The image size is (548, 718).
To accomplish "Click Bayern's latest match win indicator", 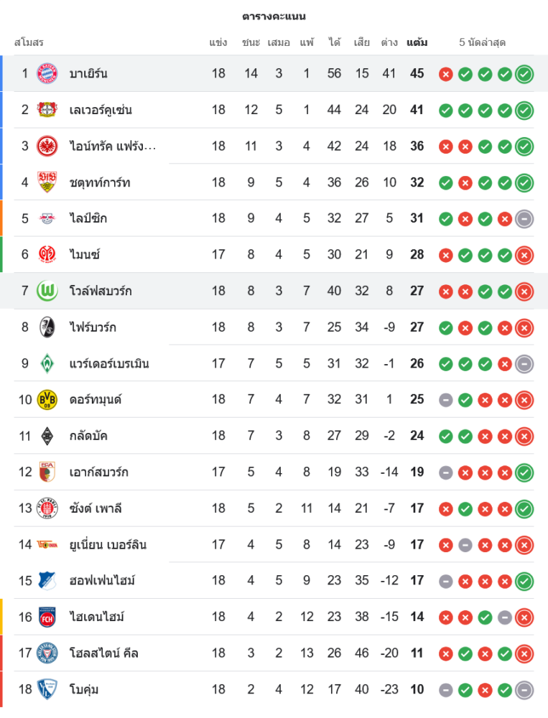I will pos(524,73).
